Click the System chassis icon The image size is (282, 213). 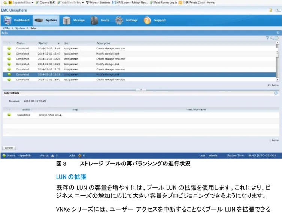pos(39,20)
